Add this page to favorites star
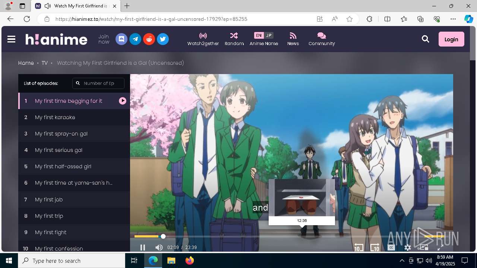 click(350, 19)
